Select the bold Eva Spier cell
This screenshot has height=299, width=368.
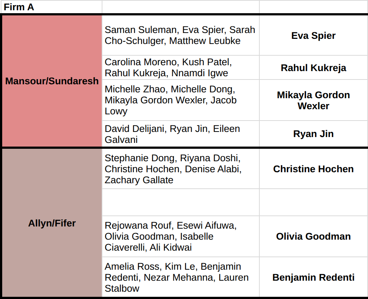[313, 36]
